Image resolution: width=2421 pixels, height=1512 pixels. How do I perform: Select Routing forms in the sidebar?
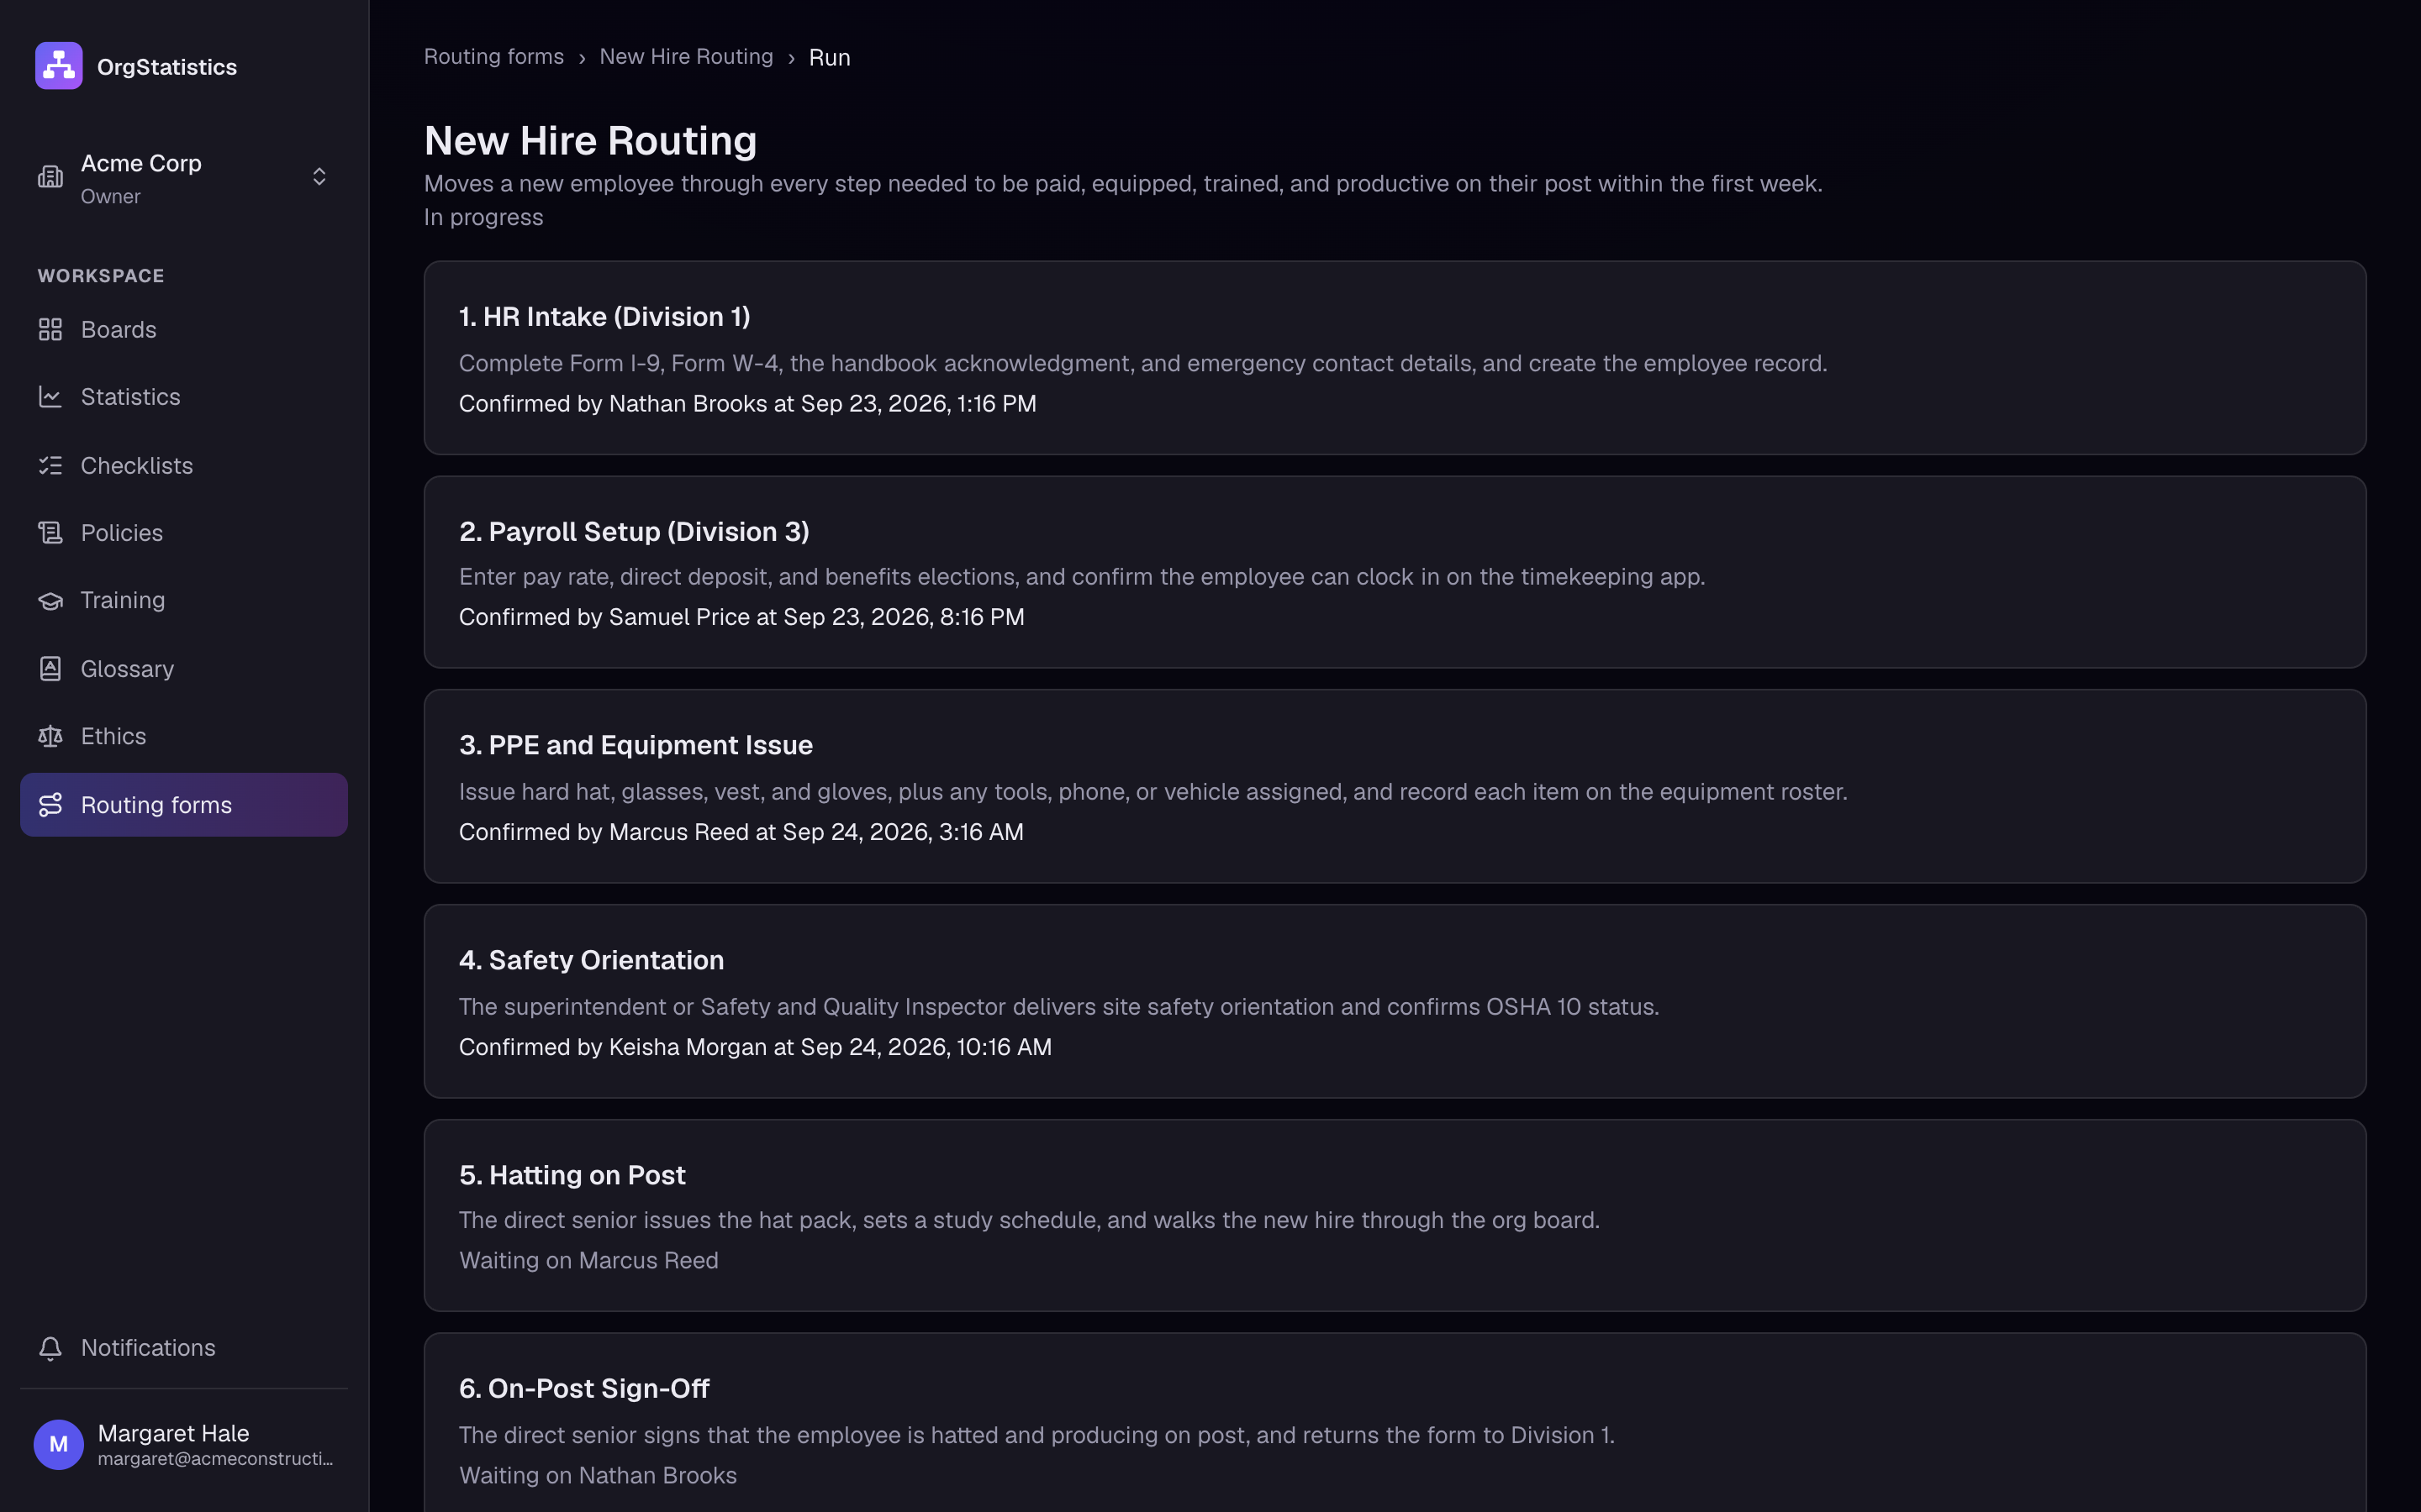(x=184, y=805)
